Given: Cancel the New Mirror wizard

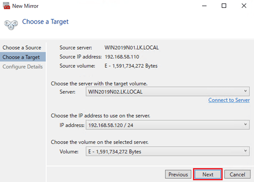Looking at the screenshot, I should pyautogui.click(x=237, y=174).
